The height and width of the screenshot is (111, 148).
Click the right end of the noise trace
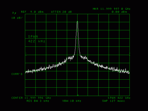tap(128, 73)
